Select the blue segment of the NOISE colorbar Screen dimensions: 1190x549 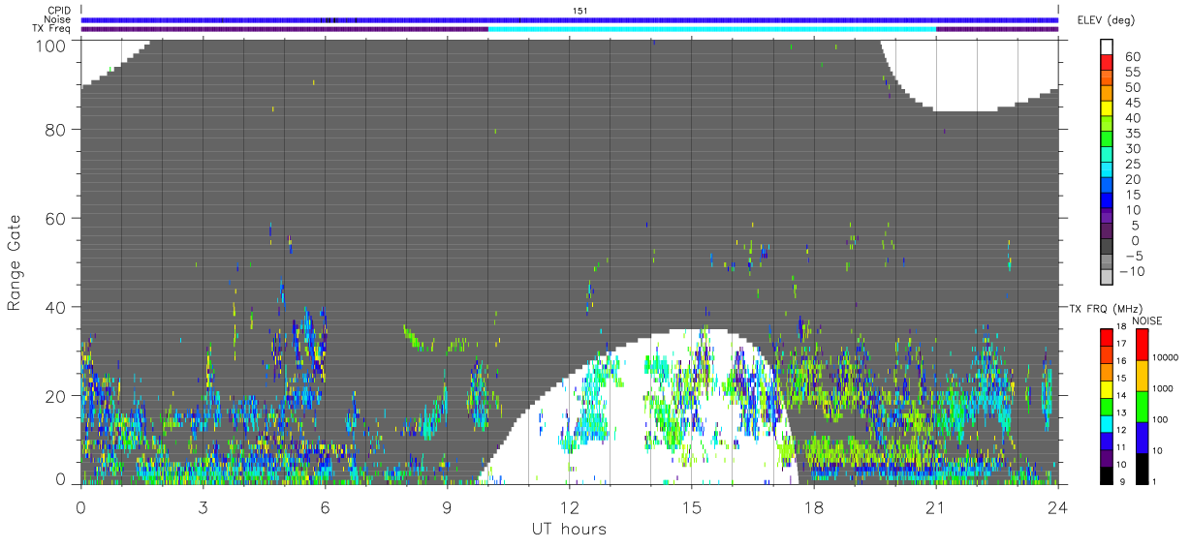(x=1143, y=438)
